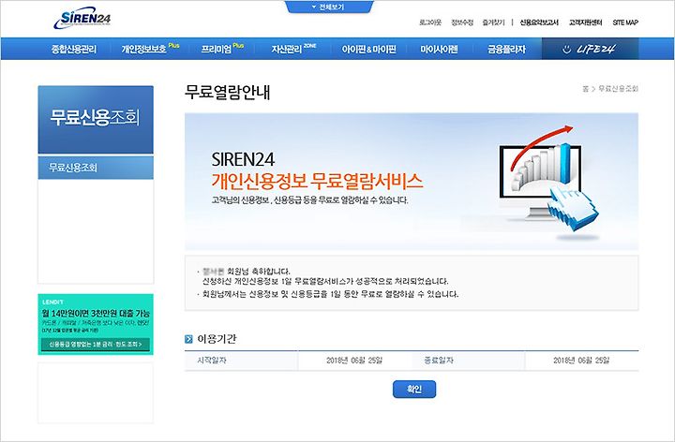Open the SITE MAP link
This screenshot has height=442, width=675.
point(625,22)
